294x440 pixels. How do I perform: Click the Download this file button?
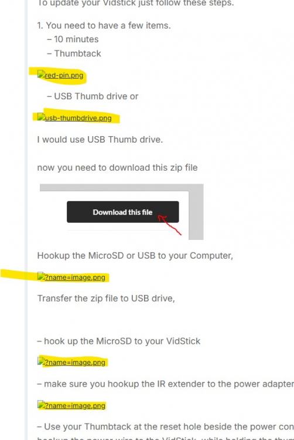(x=122, y=212)
